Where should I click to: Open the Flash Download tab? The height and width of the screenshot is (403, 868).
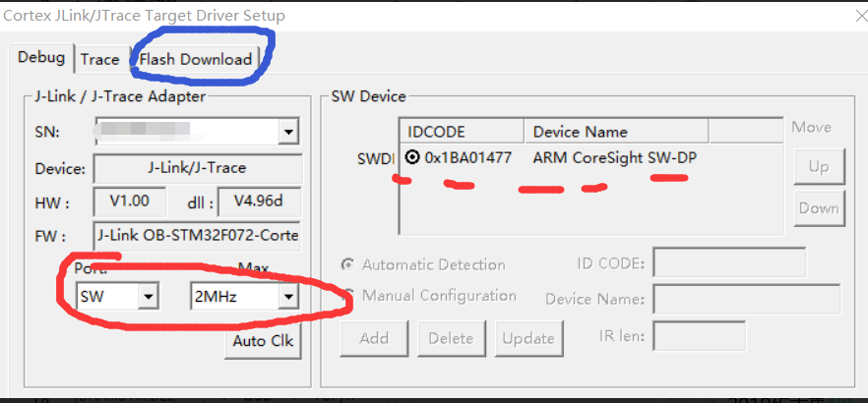point(195,59)
